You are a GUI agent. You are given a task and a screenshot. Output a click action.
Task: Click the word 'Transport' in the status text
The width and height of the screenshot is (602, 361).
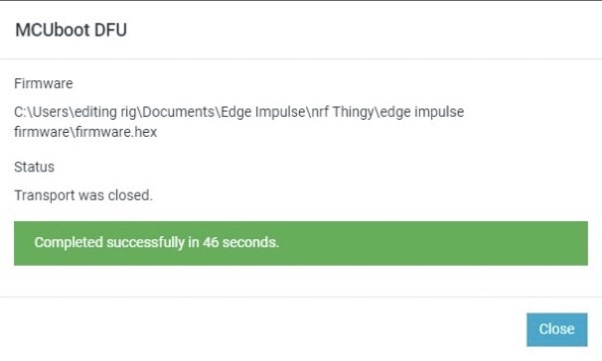45,195
